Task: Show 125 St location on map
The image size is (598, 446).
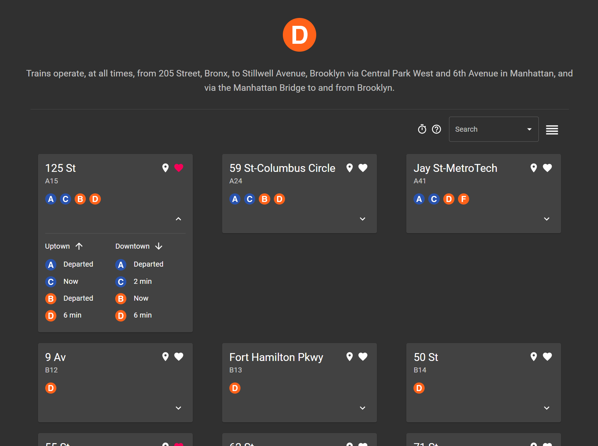Action: point(165,168)
